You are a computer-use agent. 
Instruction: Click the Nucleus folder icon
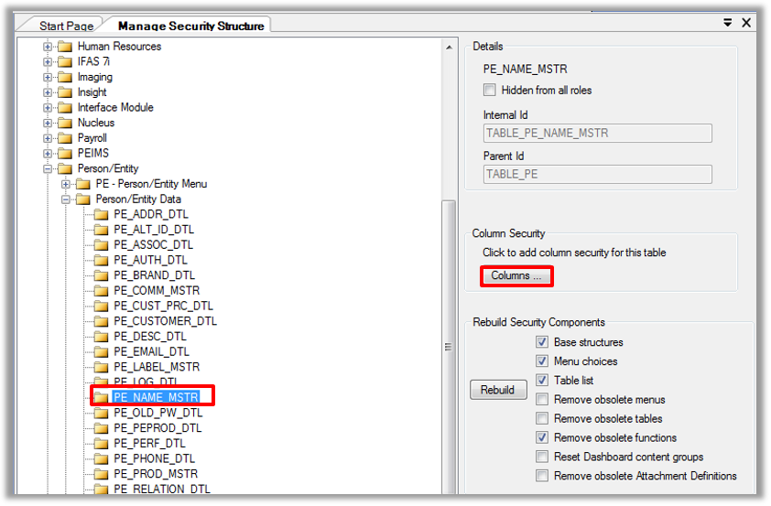point(65,123)
